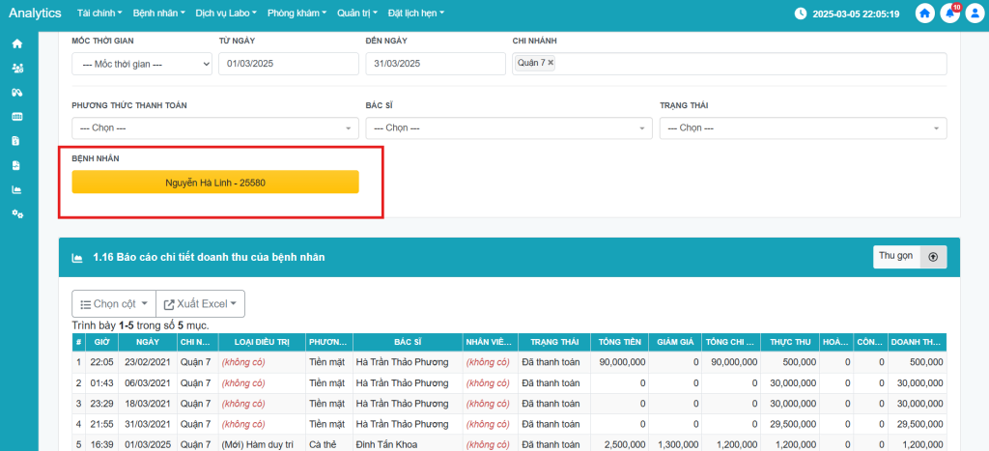
Task: Open the Dịch vụ Labo menu
Action: pyautogui.click(x=227, y=14)
